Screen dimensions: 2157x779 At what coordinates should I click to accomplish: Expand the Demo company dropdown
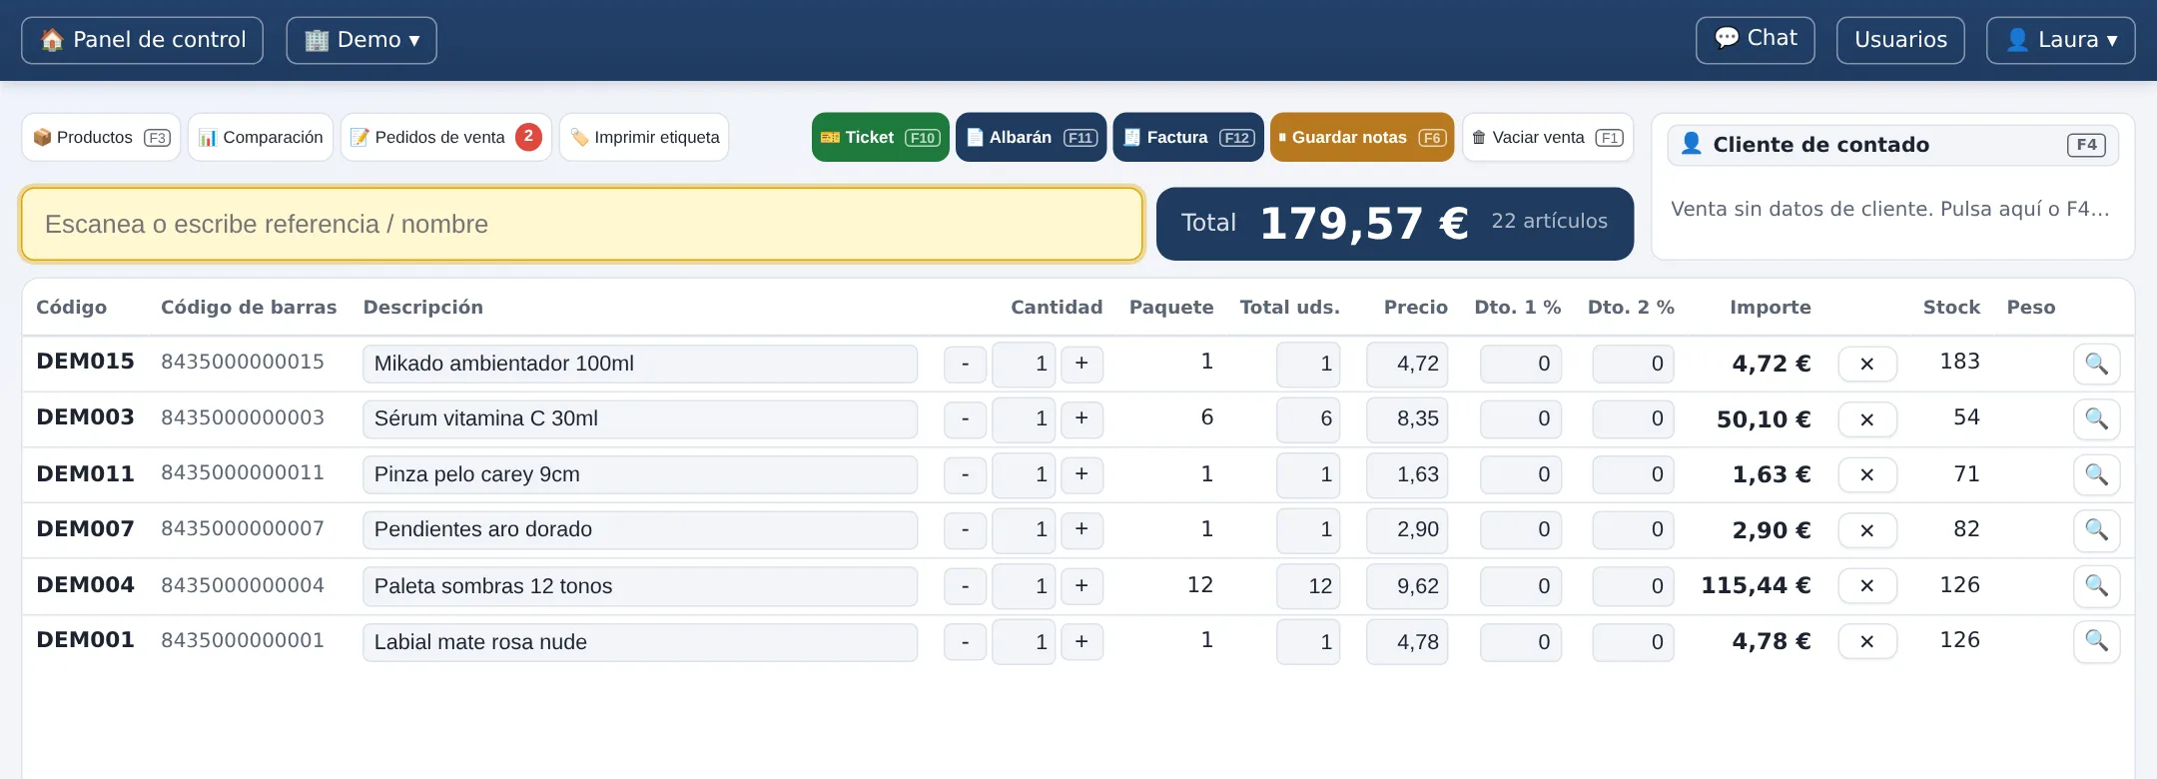click(x=361, y=40)
